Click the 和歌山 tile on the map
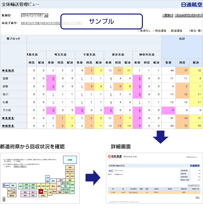This screenshot has width=203, height=212. [43, 195]
